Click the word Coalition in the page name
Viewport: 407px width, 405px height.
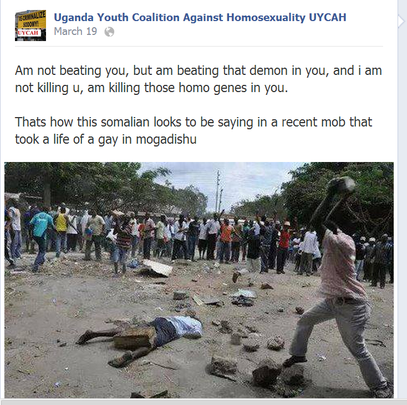155,17
